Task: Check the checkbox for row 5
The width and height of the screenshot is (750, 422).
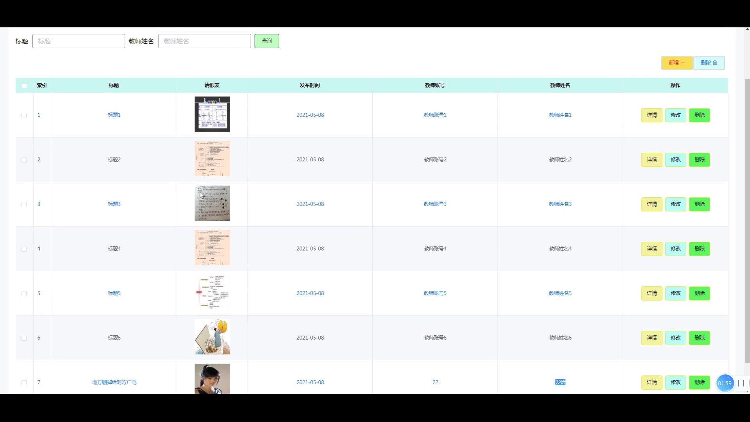Action: [x=24, y=293]
